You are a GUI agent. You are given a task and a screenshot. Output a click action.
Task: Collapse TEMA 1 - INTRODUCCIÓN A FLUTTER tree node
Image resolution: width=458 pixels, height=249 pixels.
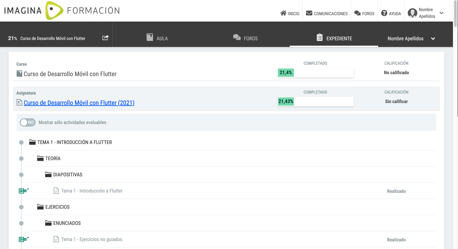(21, 142)
